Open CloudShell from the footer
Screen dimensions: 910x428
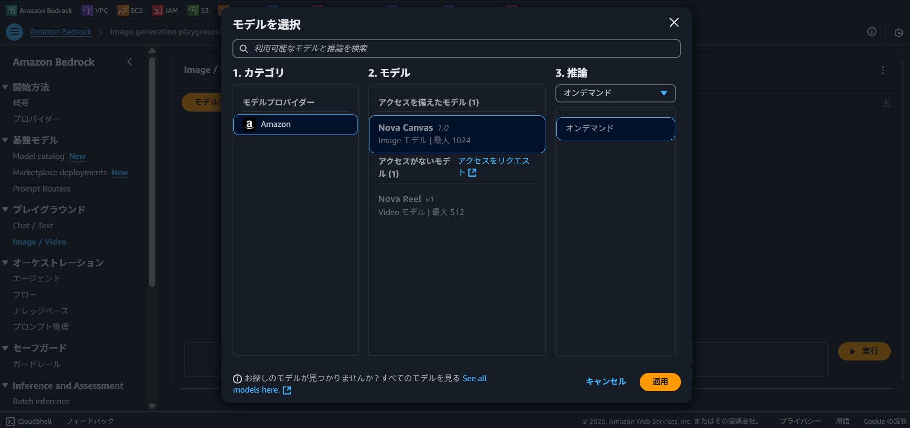pyautogui.click(x=29, y=421)
